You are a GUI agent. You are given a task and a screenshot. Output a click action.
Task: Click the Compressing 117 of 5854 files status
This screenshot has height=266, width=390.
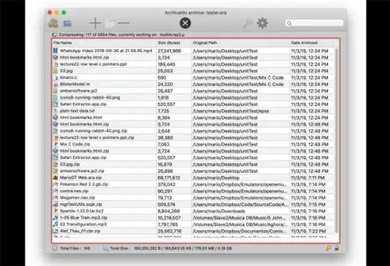point(122,35)
